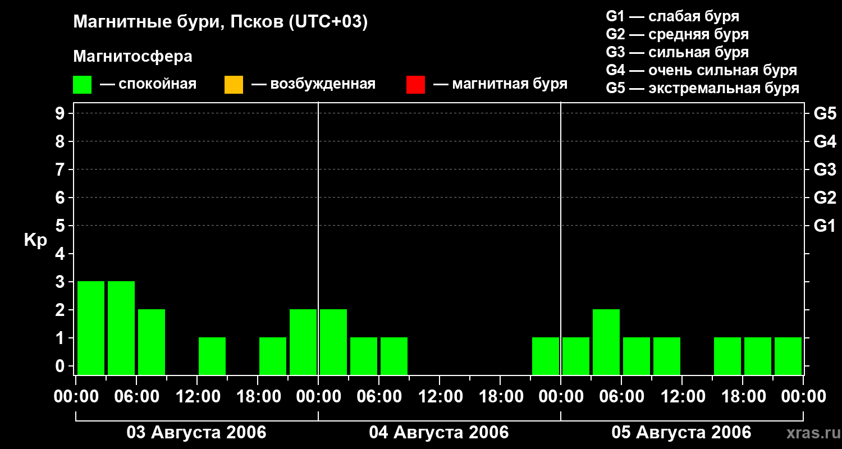Screen dimensions: 842x449
Task: Click the 00:00–03:00 Kp 2 bar on 04 Августа
Action: coord(333,342)
